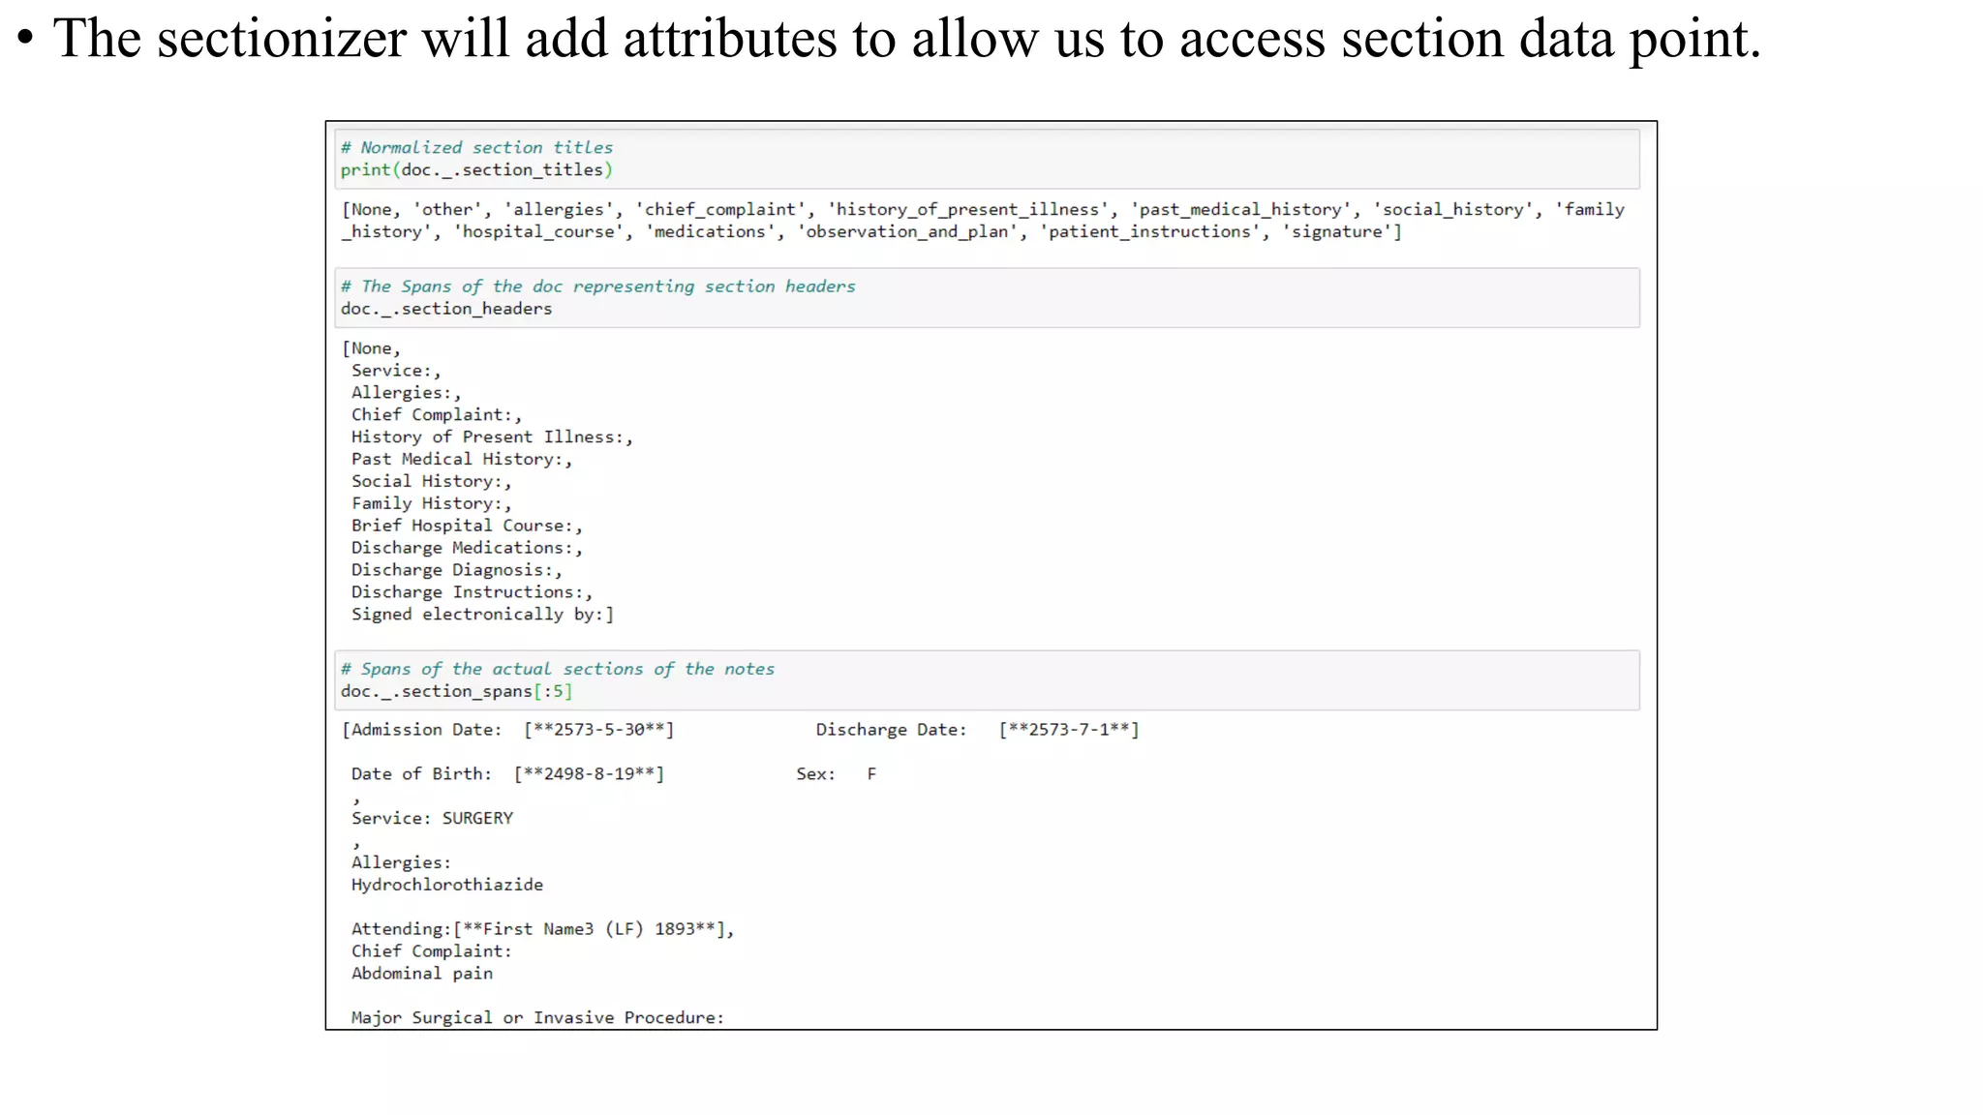Screen dimensions: 1983x1115
Task: Click the 'Chief Complaint:,' header output line
Action: pyautogui.click(x=437, y=415)
